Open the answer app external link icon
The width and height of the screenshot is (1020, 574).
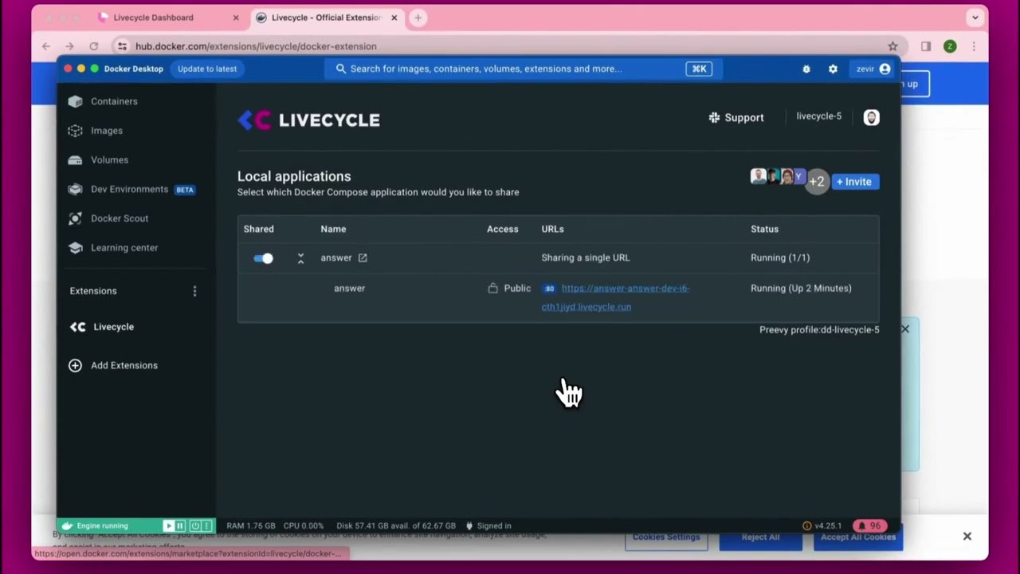coord(363,258)
